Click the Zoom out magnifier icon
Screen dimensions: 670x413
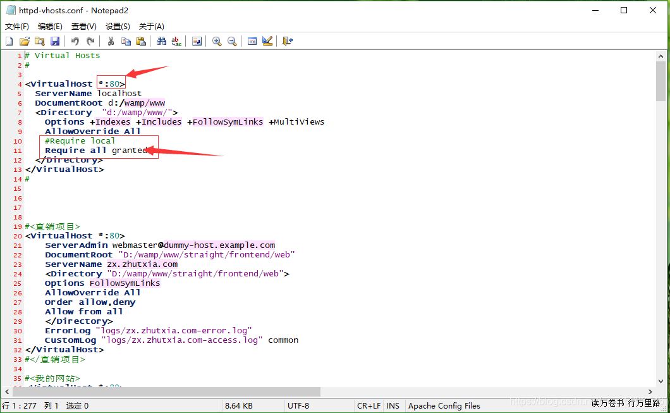tap(232, 41)
